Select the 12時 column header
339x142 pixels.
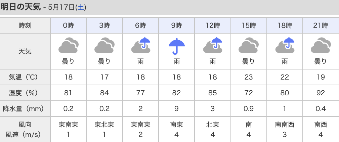coord(213,26)
